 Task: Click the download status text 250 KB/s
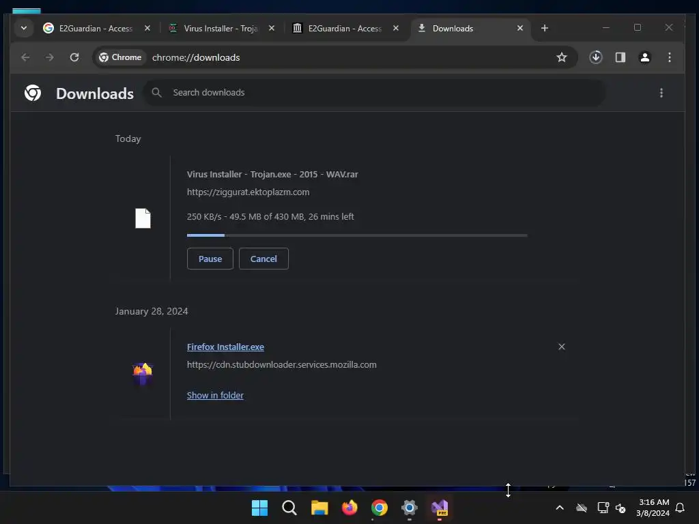click(x=270, y=216)
